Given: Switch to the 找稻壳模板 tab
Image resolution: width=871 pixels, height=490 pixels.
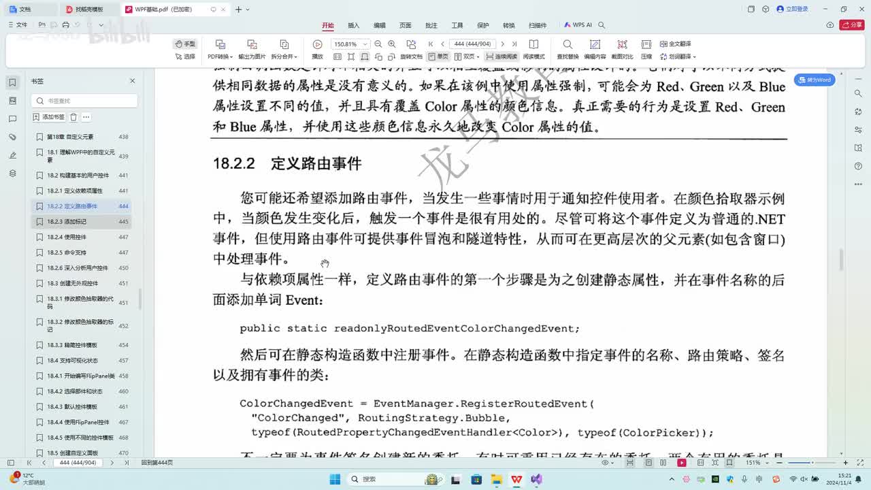Looking at the screenshot, I should (89, 10).
